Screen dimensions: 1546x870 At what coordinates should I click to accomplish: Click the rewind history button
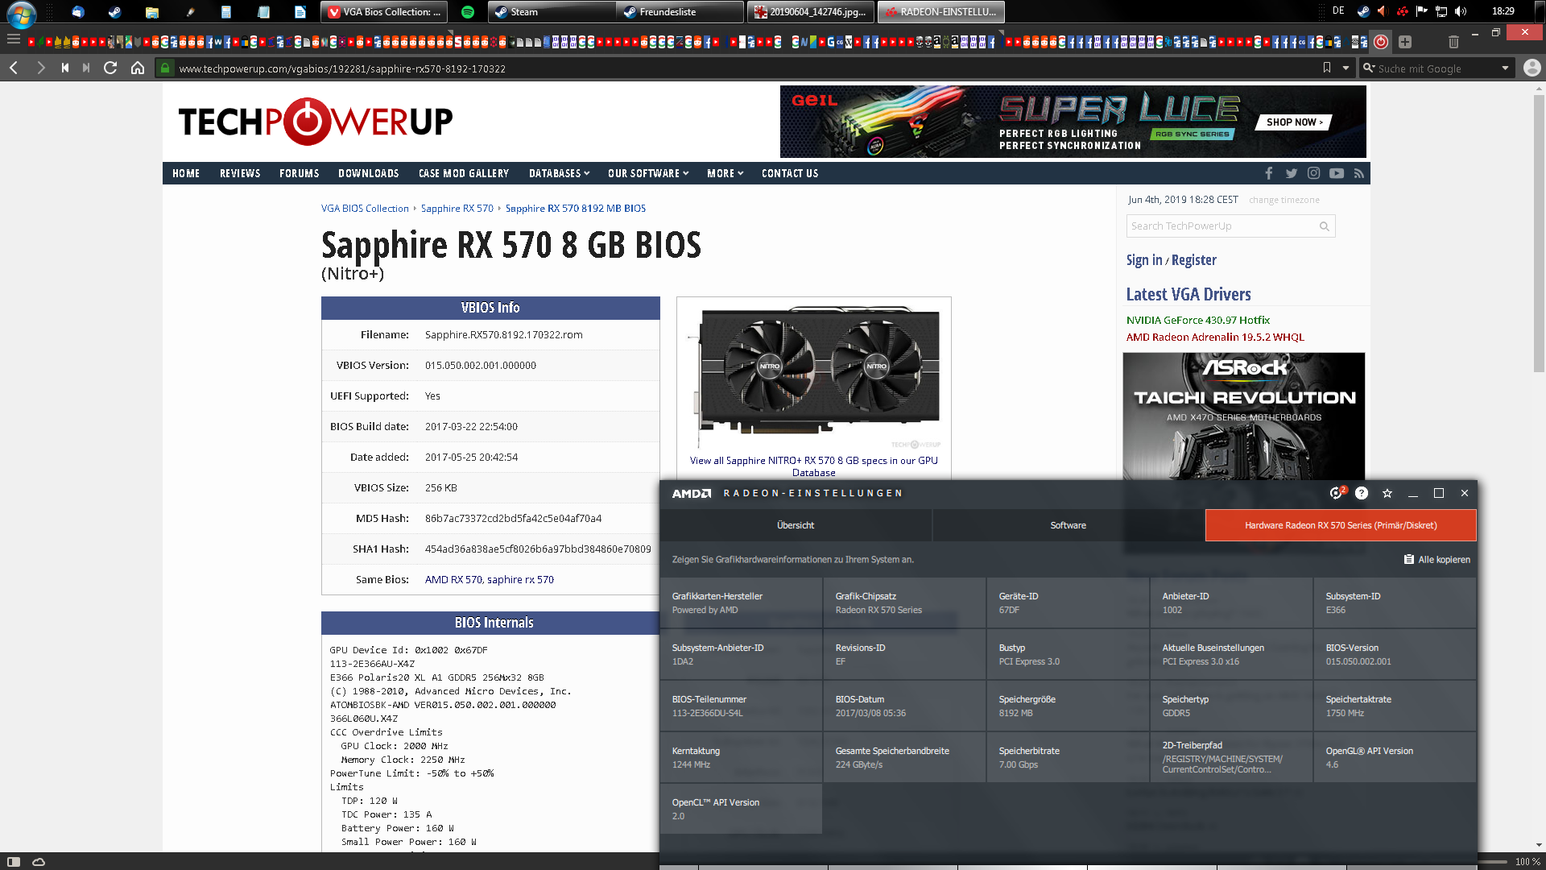[65, 68]
